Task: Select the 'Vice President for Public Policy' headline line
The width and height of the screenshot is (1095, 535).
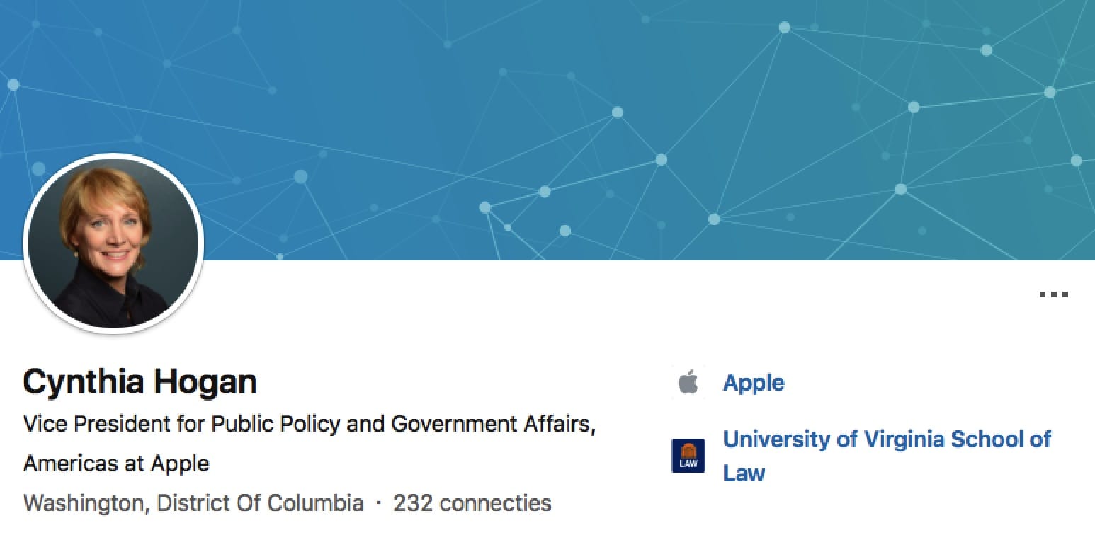Action: pos(309,424)
